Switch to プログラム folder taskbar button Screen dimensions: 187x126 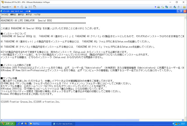click(x=40, y=124)
